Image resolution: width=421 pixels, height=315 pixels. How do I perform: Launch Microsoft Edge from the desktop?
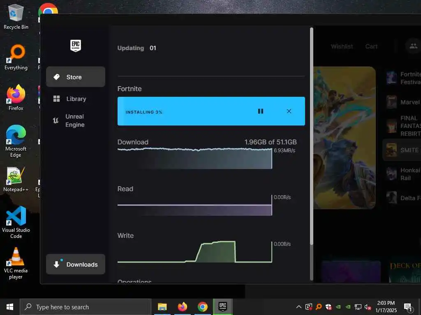(x=16, y=141)
